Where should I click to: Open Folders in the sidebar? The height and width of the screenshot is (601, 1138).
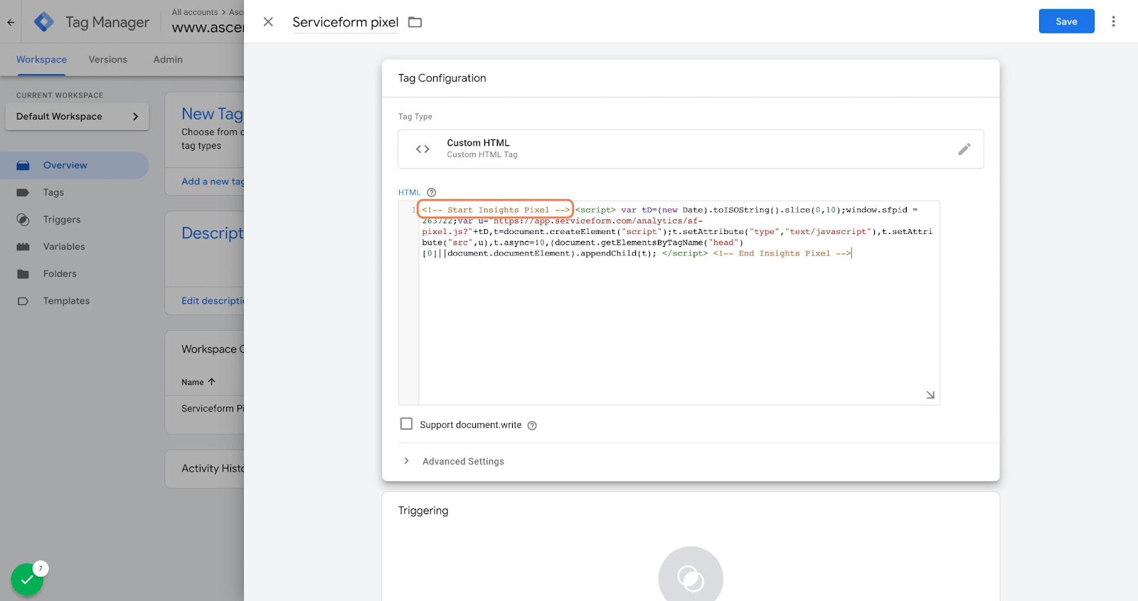[x=60, y=273]
